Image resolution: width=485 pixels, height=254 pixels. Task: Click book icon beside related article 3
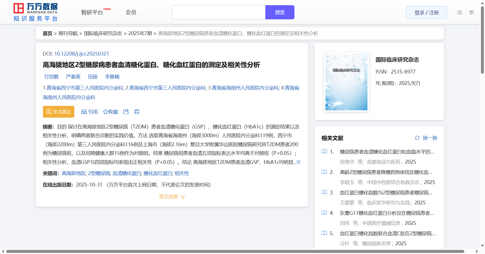click(x=324, y=192)
